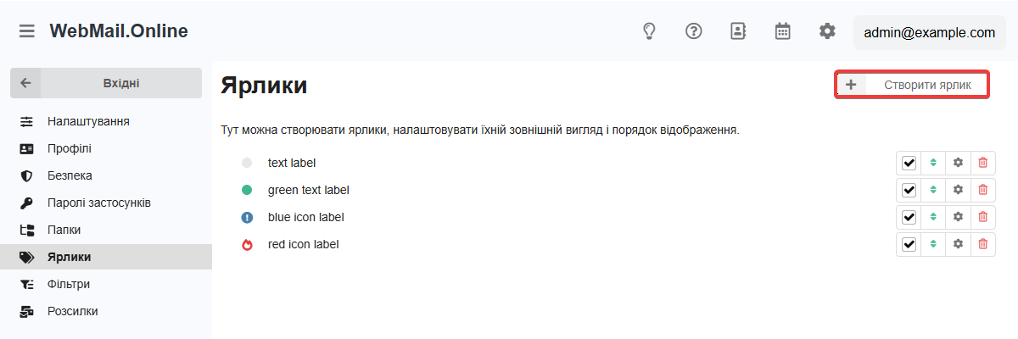The width and height of the screenshot is (1018, 339).
Task: Click the settings gear in the header
Action: click(x=827, y=31)
